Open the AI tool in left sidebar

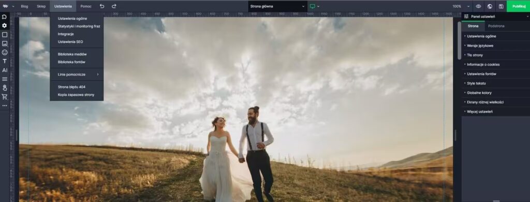click(4, 70)
